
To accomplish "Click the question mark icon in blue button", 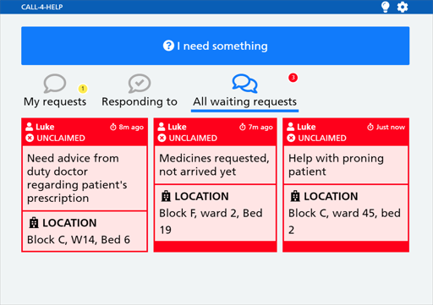I will 168,46.
